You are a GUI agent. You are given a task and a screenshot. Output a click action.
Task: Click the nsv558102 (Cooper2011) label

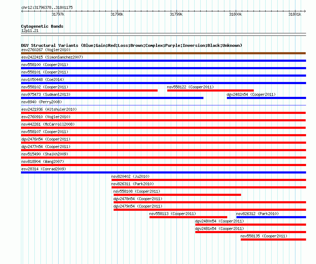click(x=45, y=87)
